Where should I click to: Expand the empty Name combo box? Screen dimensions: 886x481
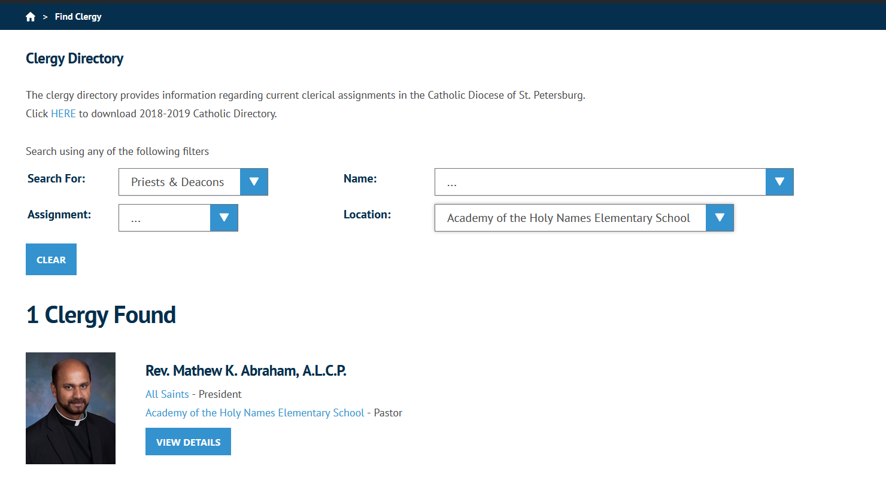[x=600, y=182]
